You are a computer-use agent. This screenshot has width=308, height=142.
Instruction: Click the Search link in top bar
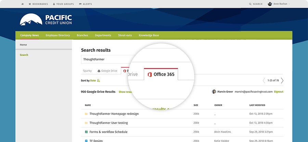point(256,4)
